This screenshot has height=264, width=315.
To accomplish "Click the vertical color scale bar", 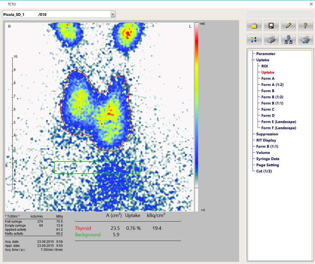I will tap(197, 107).
